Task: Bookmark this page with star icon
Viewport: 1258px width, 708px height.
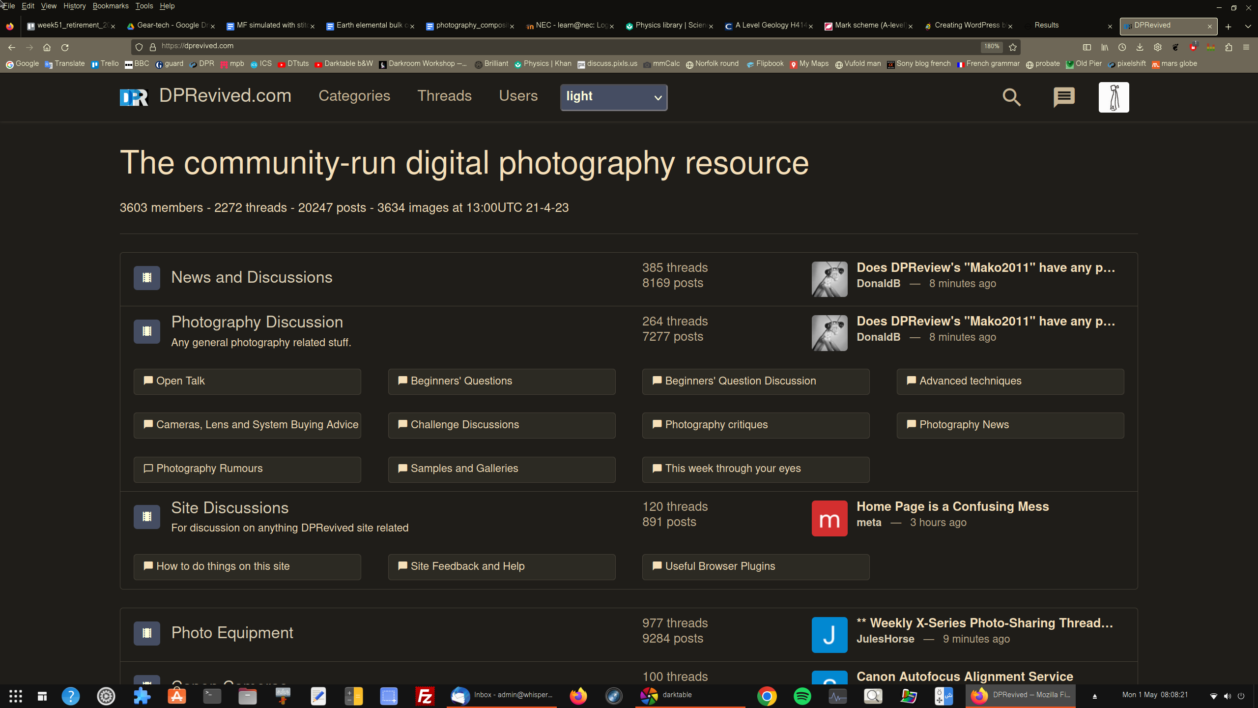Action: click(x=1012, y=47)
